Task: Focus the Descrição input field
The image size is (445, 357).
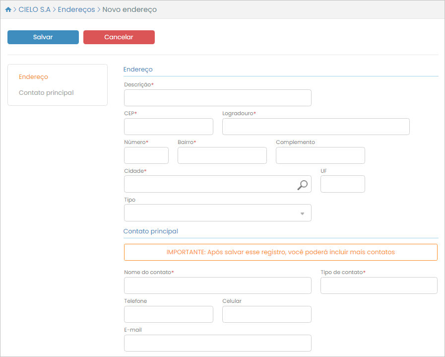Action: tap(217, 98)
